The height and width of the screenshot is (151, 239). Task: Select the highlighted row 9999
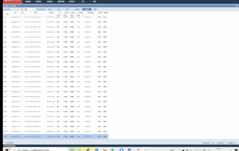click(x=56, y=136)
